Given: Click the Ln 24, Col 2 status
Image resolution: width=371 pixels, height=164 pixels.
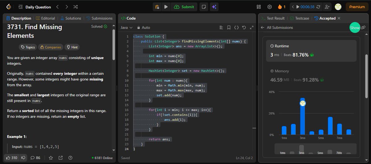Looking at the screenshot, I should (244, 158).
